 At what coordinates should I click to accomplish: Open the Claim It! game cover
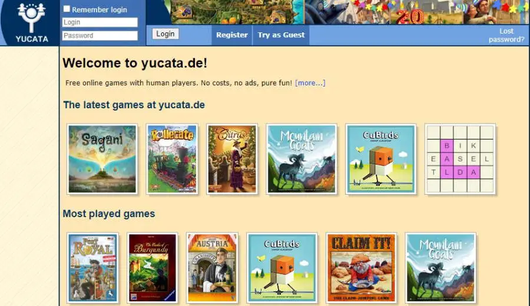coord(361,268)
